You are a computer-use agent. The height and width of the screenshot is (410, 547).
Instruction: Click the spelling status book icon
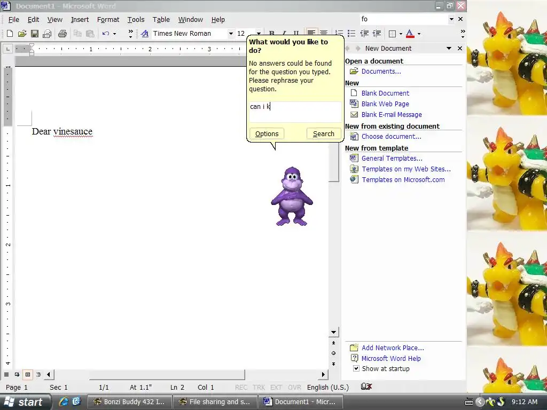(x=366, y=387)
